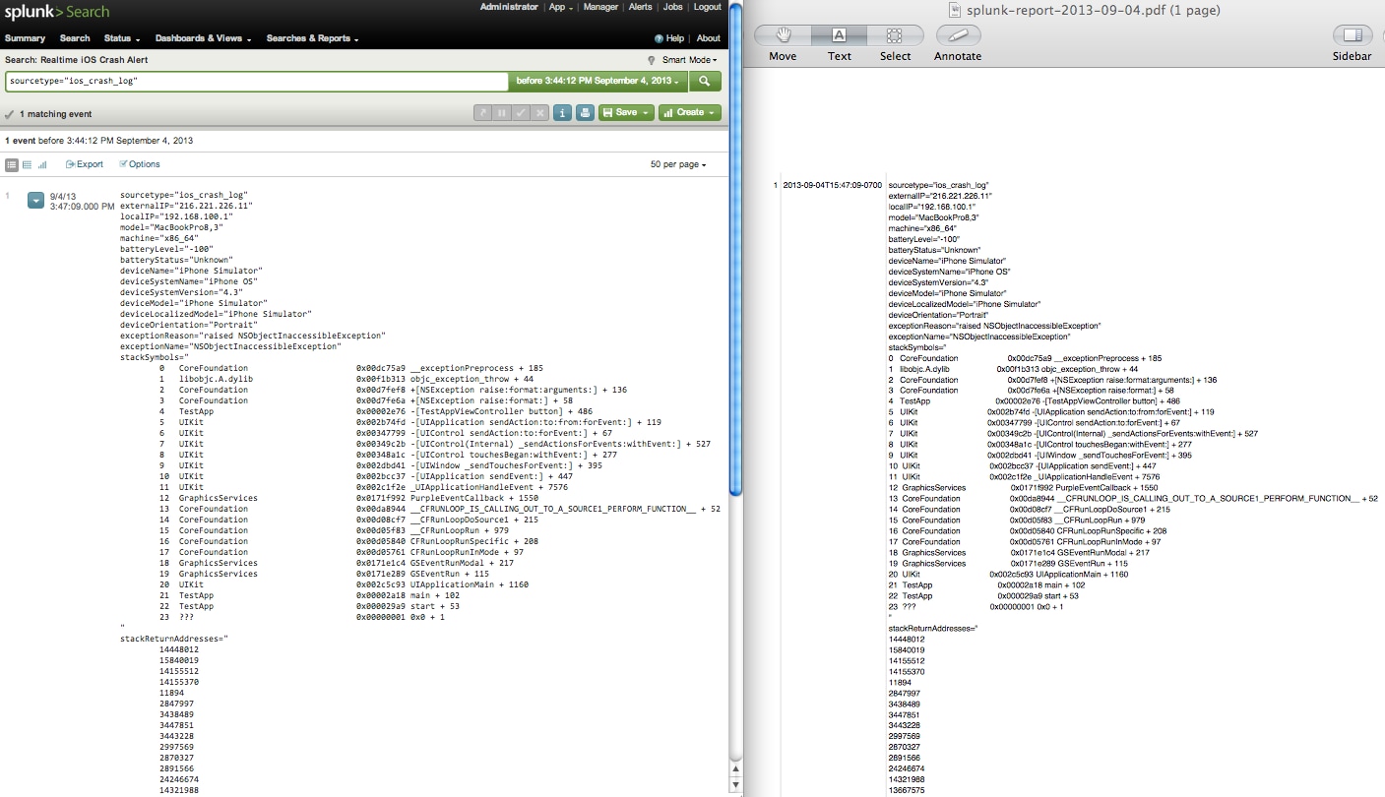Click the Administrator account link

[x=509, y=7]
